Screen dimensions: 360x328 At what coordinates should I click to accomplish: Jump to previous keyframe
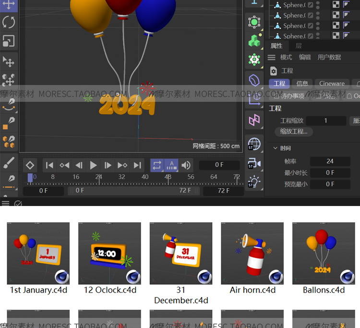(x=64, y=165)
